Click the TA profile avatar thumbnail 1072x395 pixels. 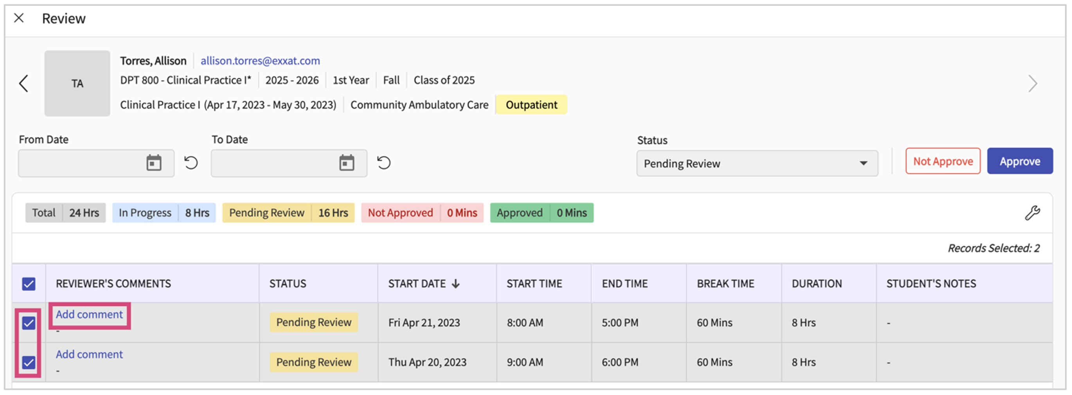[x=77, y=84]
